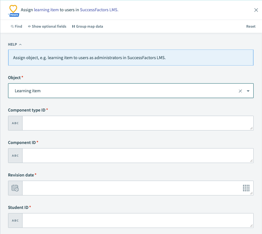
Task: Click the Group map data icon
Action: [x=73, y=26]
